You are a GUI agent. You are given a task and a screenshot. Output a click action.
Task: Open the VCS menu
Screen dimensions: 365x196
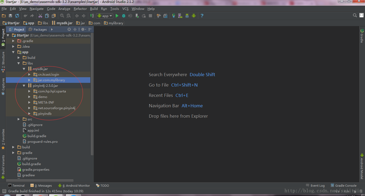(x=125, y=9)
